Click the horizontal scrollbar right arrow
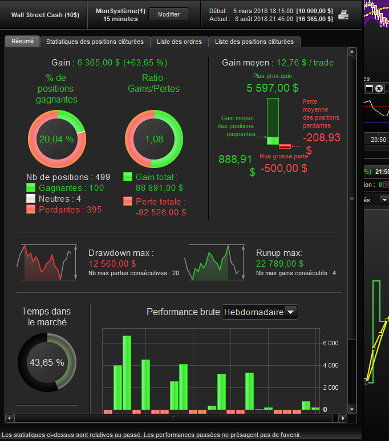The height and width of the screenshot is (441, 389). (343, 418)
